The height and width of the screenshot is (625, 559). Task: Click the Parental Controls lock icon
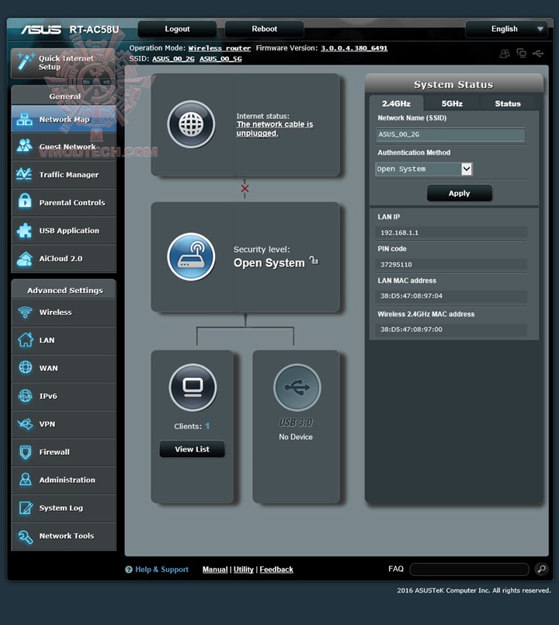(x=25, y=201)
